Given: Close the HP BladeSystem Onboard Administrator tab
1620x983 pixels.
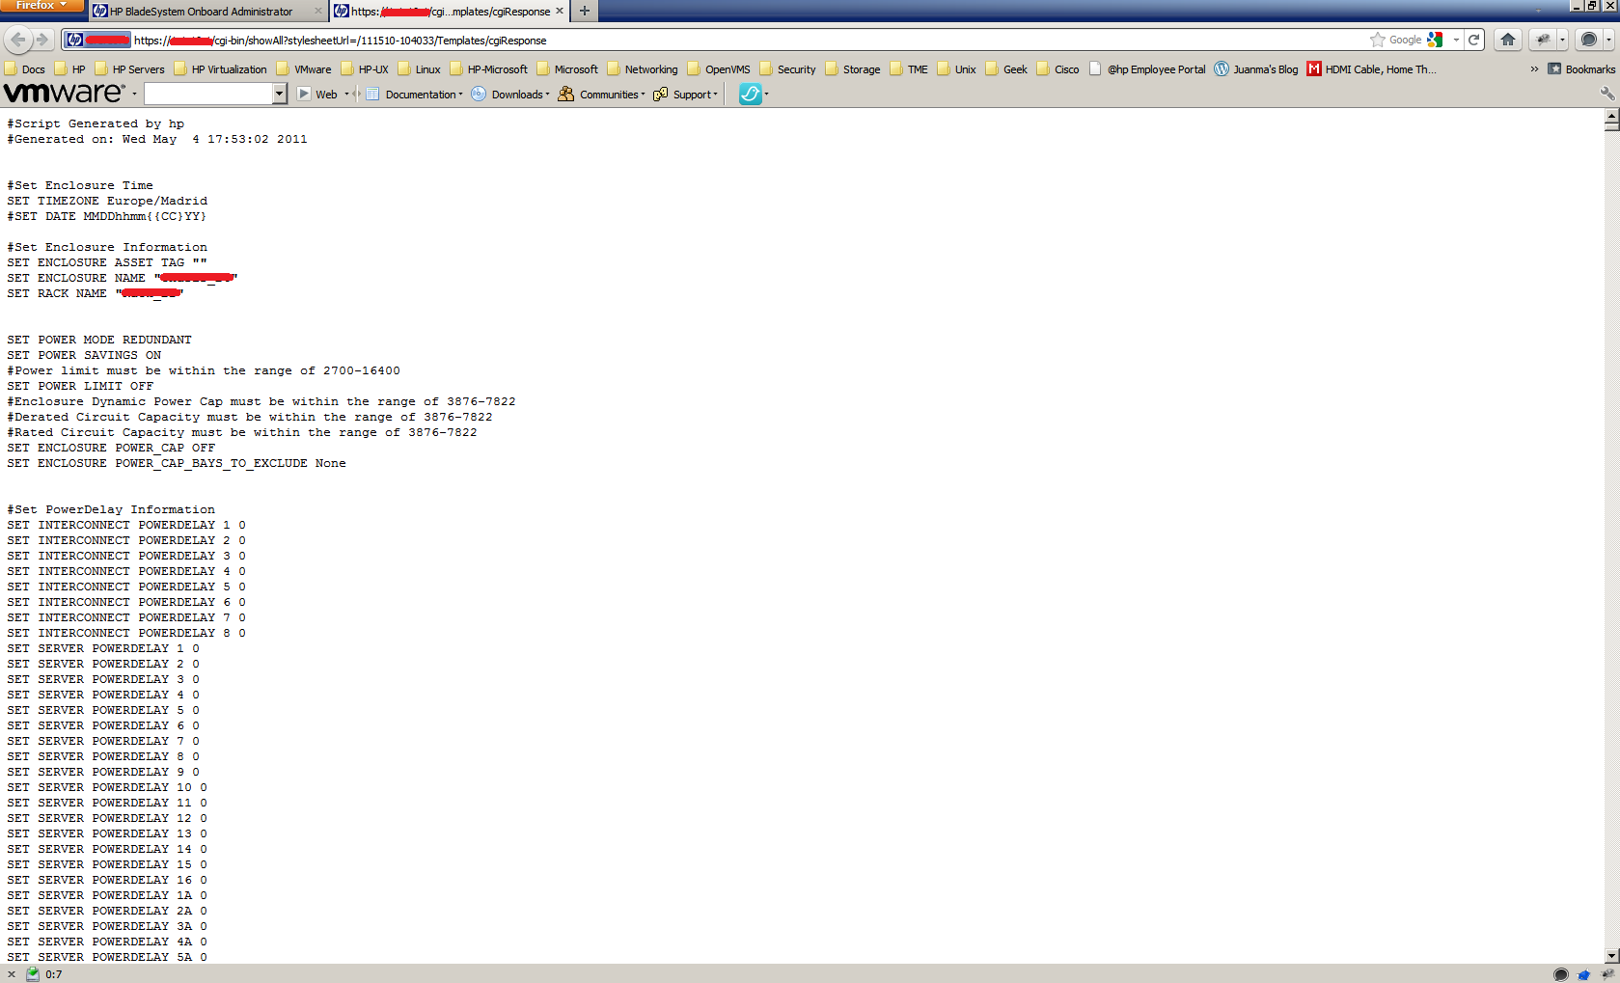Looking at the screenshot, I should 318,12.
